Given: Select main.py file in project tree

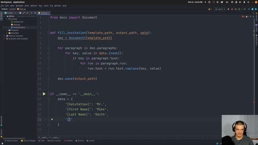Looking at the screenshot, I should (15, 25).
